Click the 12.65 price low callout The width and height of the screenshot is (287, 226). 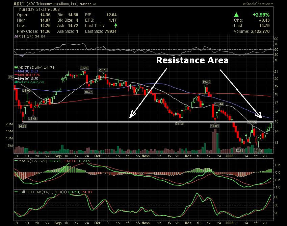(239, 151)
